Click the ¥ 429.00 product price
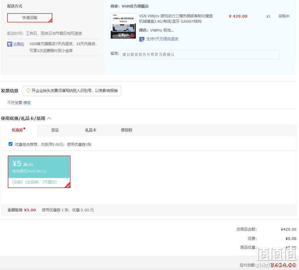The height and width of the screenshot is (270, 299). pyautogui.click(x=238, y=16)
